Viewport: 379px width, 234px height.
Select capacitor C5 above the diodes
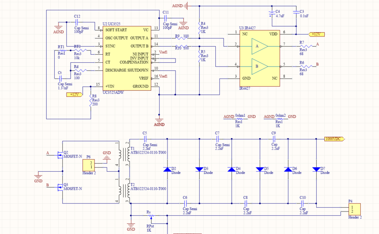(x=145, y=139)
